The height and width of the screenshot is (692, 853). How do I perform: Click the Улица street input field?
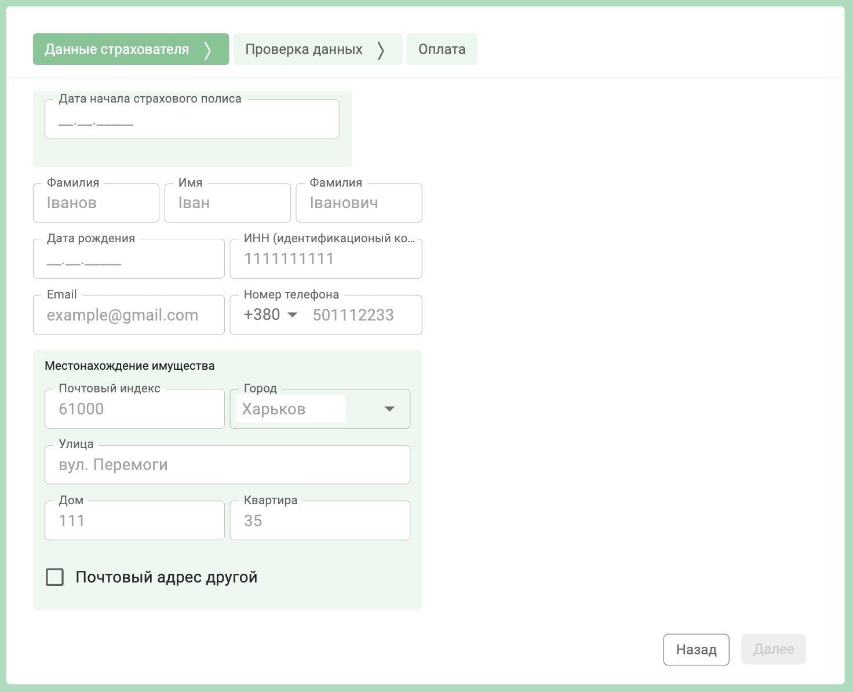click(227, 465)
